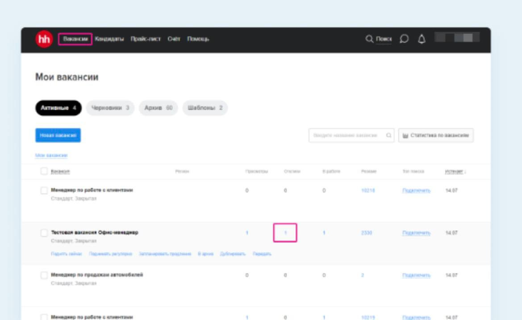Check the Менеджер по продажам автомобилей checkbox
This screenshot has height=320, width=522.
[44, 275]
